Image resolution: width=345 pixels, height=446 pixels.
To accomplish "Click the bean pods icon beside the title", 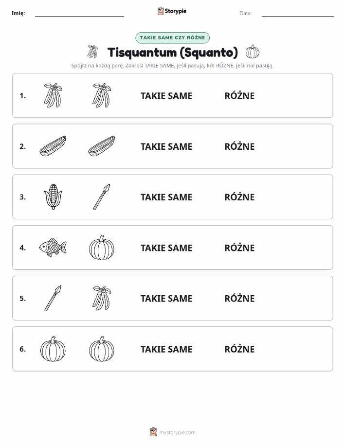I will point(92,52).
